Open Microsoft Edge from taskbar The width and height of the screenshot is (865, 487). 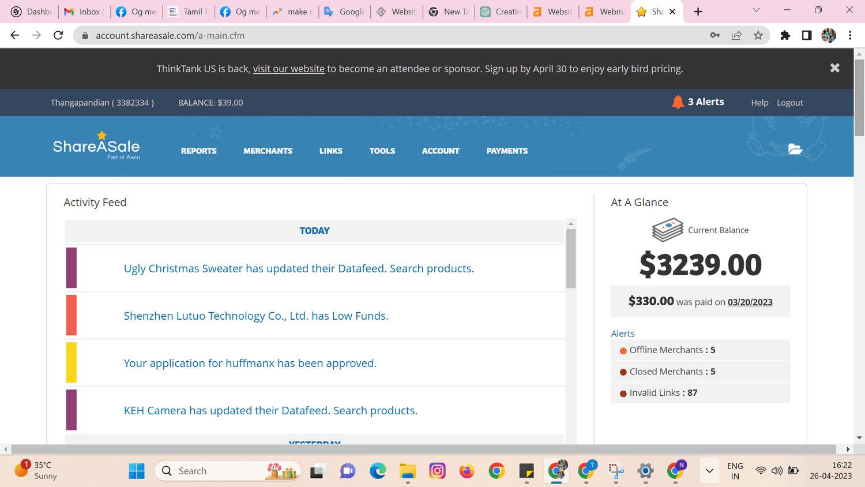(378, 471)
